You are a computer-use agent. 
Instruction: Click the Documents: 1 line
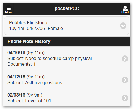[x=21, y=64]
